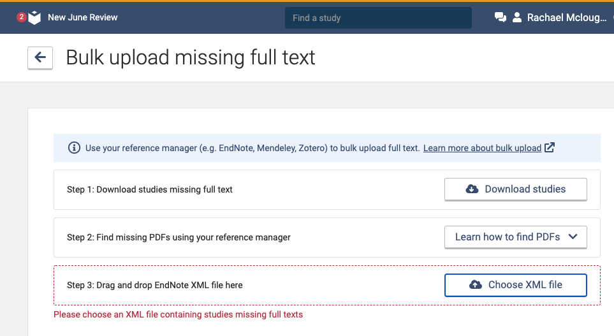The width and height of the screenshot is (614, 336).
Task: Click the Step 3 drag and drop text
Action: [x=155, y=285]
